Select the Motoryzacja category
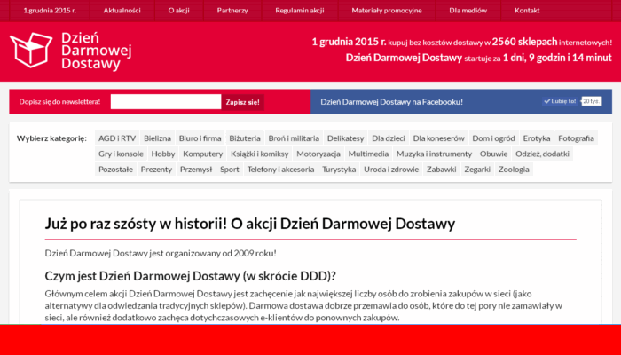This screenshot has width=621, height=355. [x=318, y=154]
